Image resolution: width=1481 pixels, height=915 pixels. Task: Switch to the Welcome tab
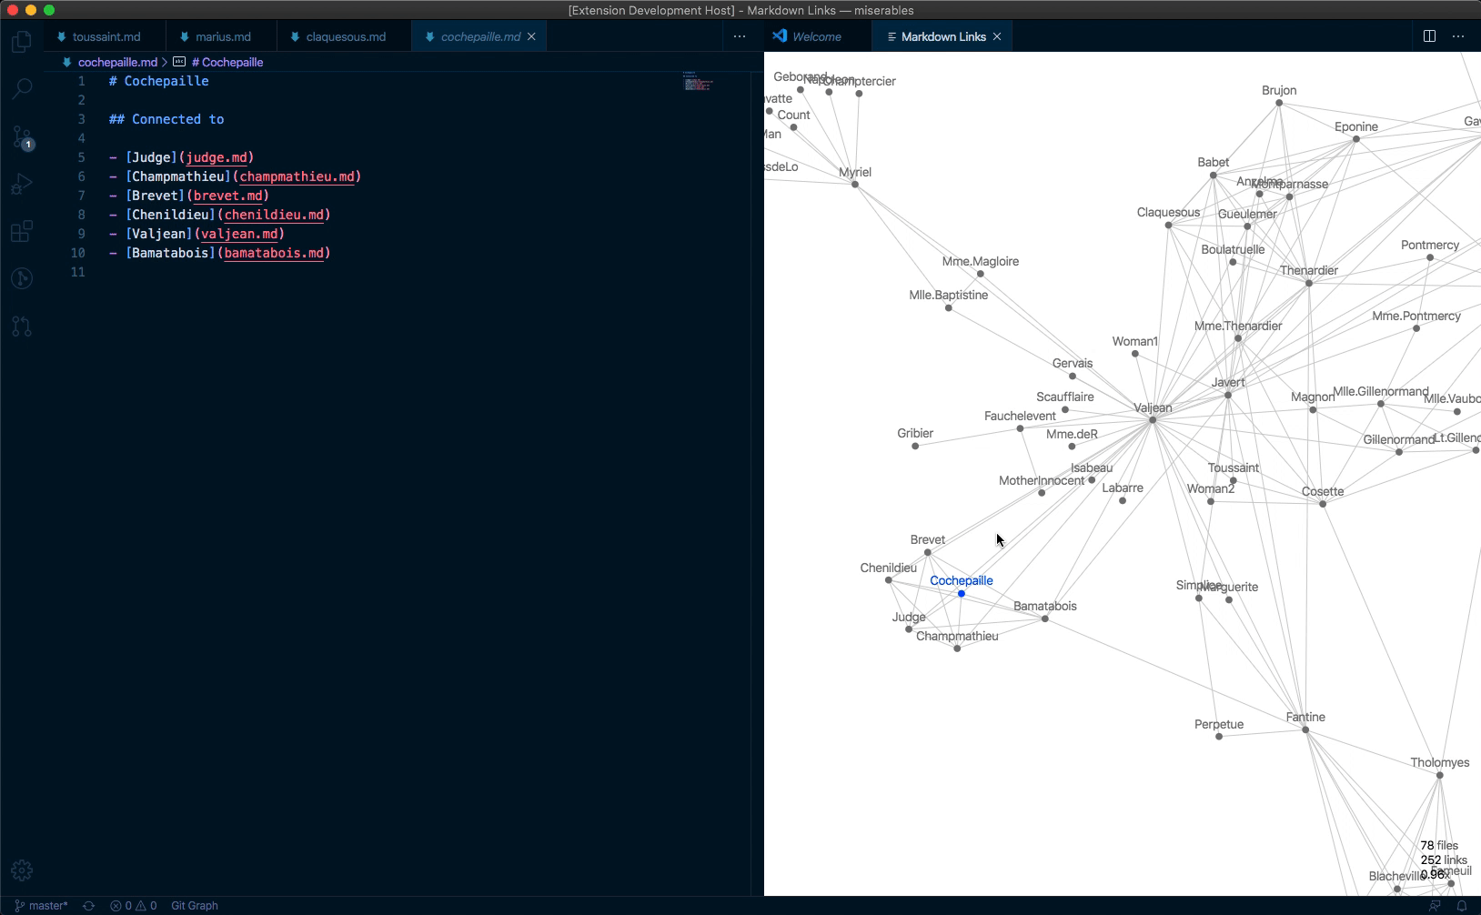click(x=816, y=37)
